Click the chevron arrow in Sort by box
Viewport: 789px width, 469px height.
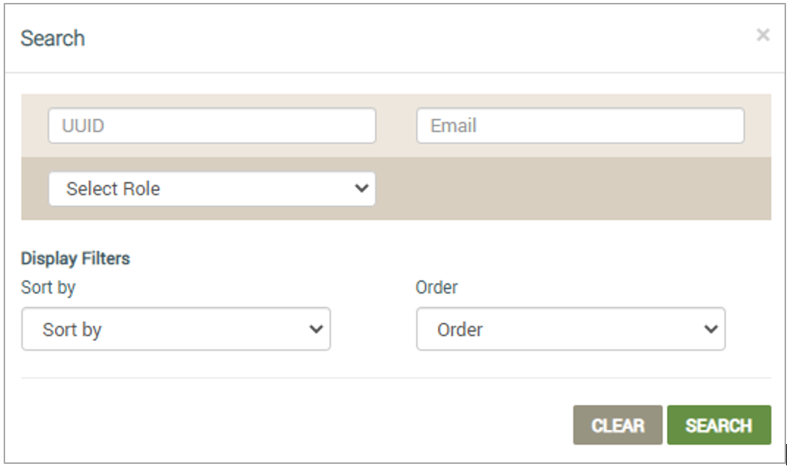[x=316, y=329]
